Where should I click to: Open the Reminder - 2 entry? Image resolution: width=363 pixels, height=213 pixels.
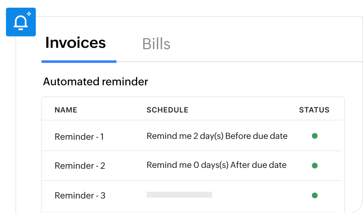[x=80, y=166]
